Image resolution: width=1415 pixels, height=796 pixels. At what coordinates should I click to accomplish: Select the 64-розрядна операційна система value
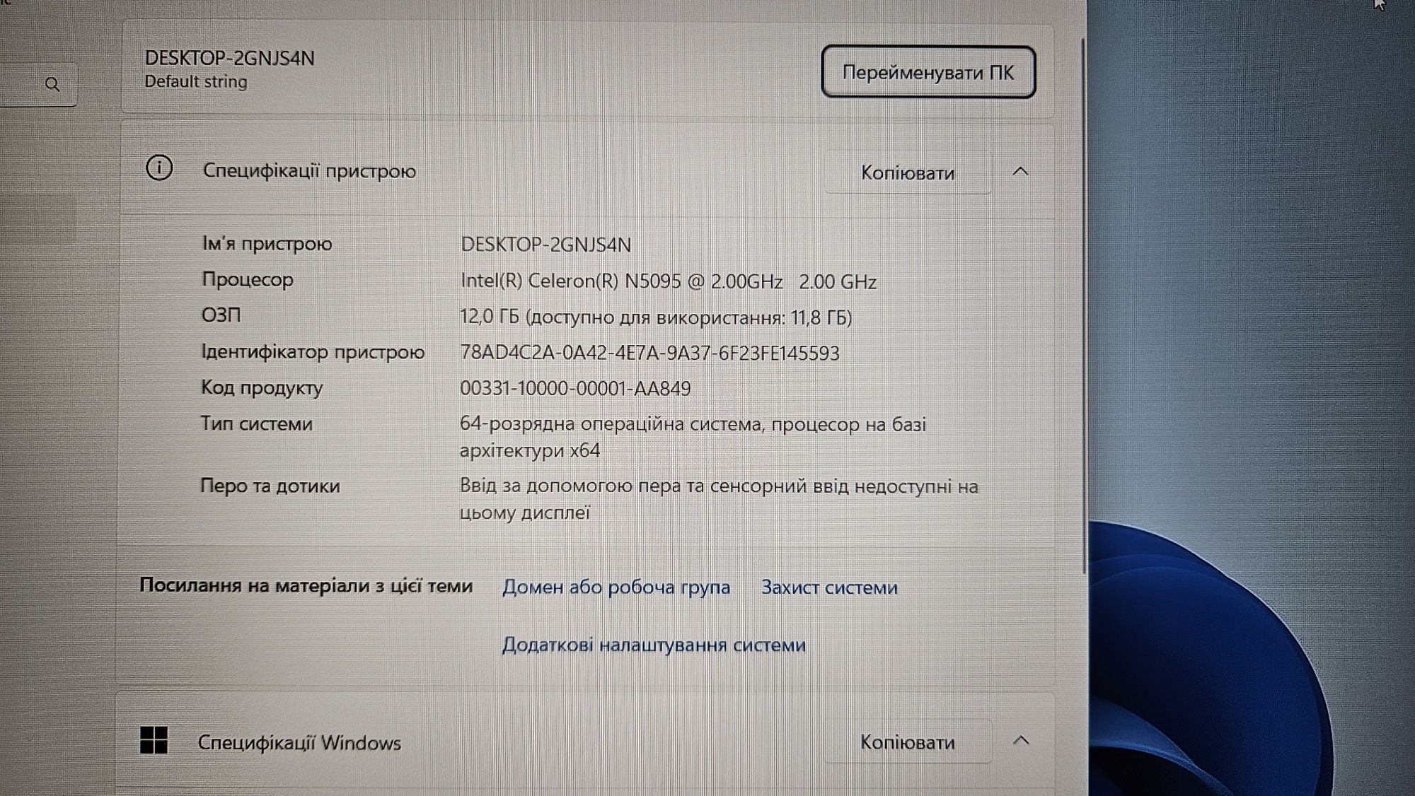693,437
